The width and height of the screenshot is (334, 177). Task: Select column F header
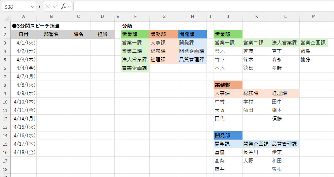[135, 17]
